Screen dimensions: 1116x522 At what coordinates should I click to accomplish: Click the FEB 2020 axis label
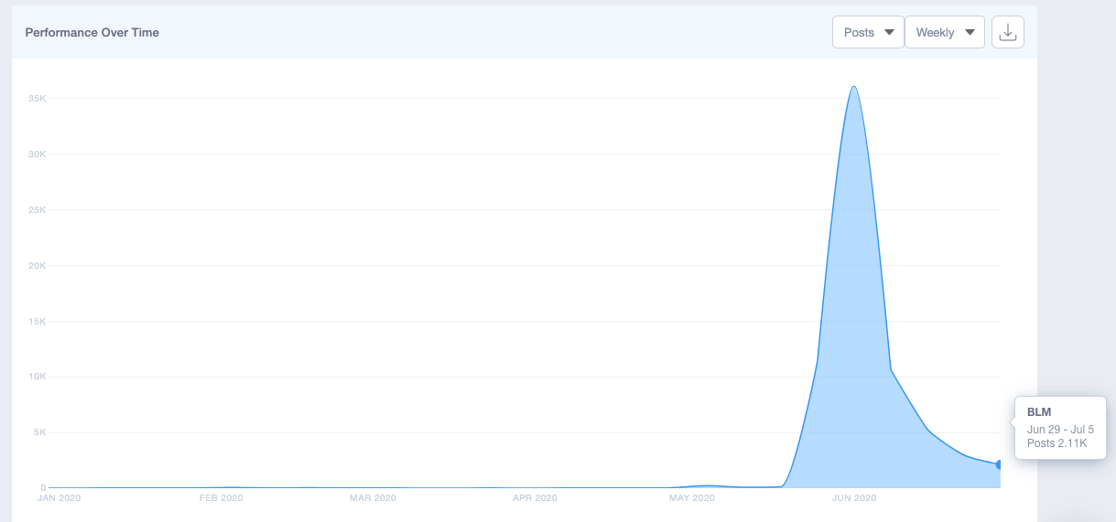click(221, 498)
